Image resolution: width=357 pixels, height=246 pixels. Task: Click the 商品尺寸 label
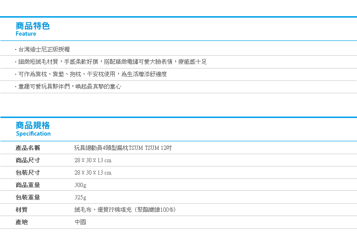pos(28,160)
